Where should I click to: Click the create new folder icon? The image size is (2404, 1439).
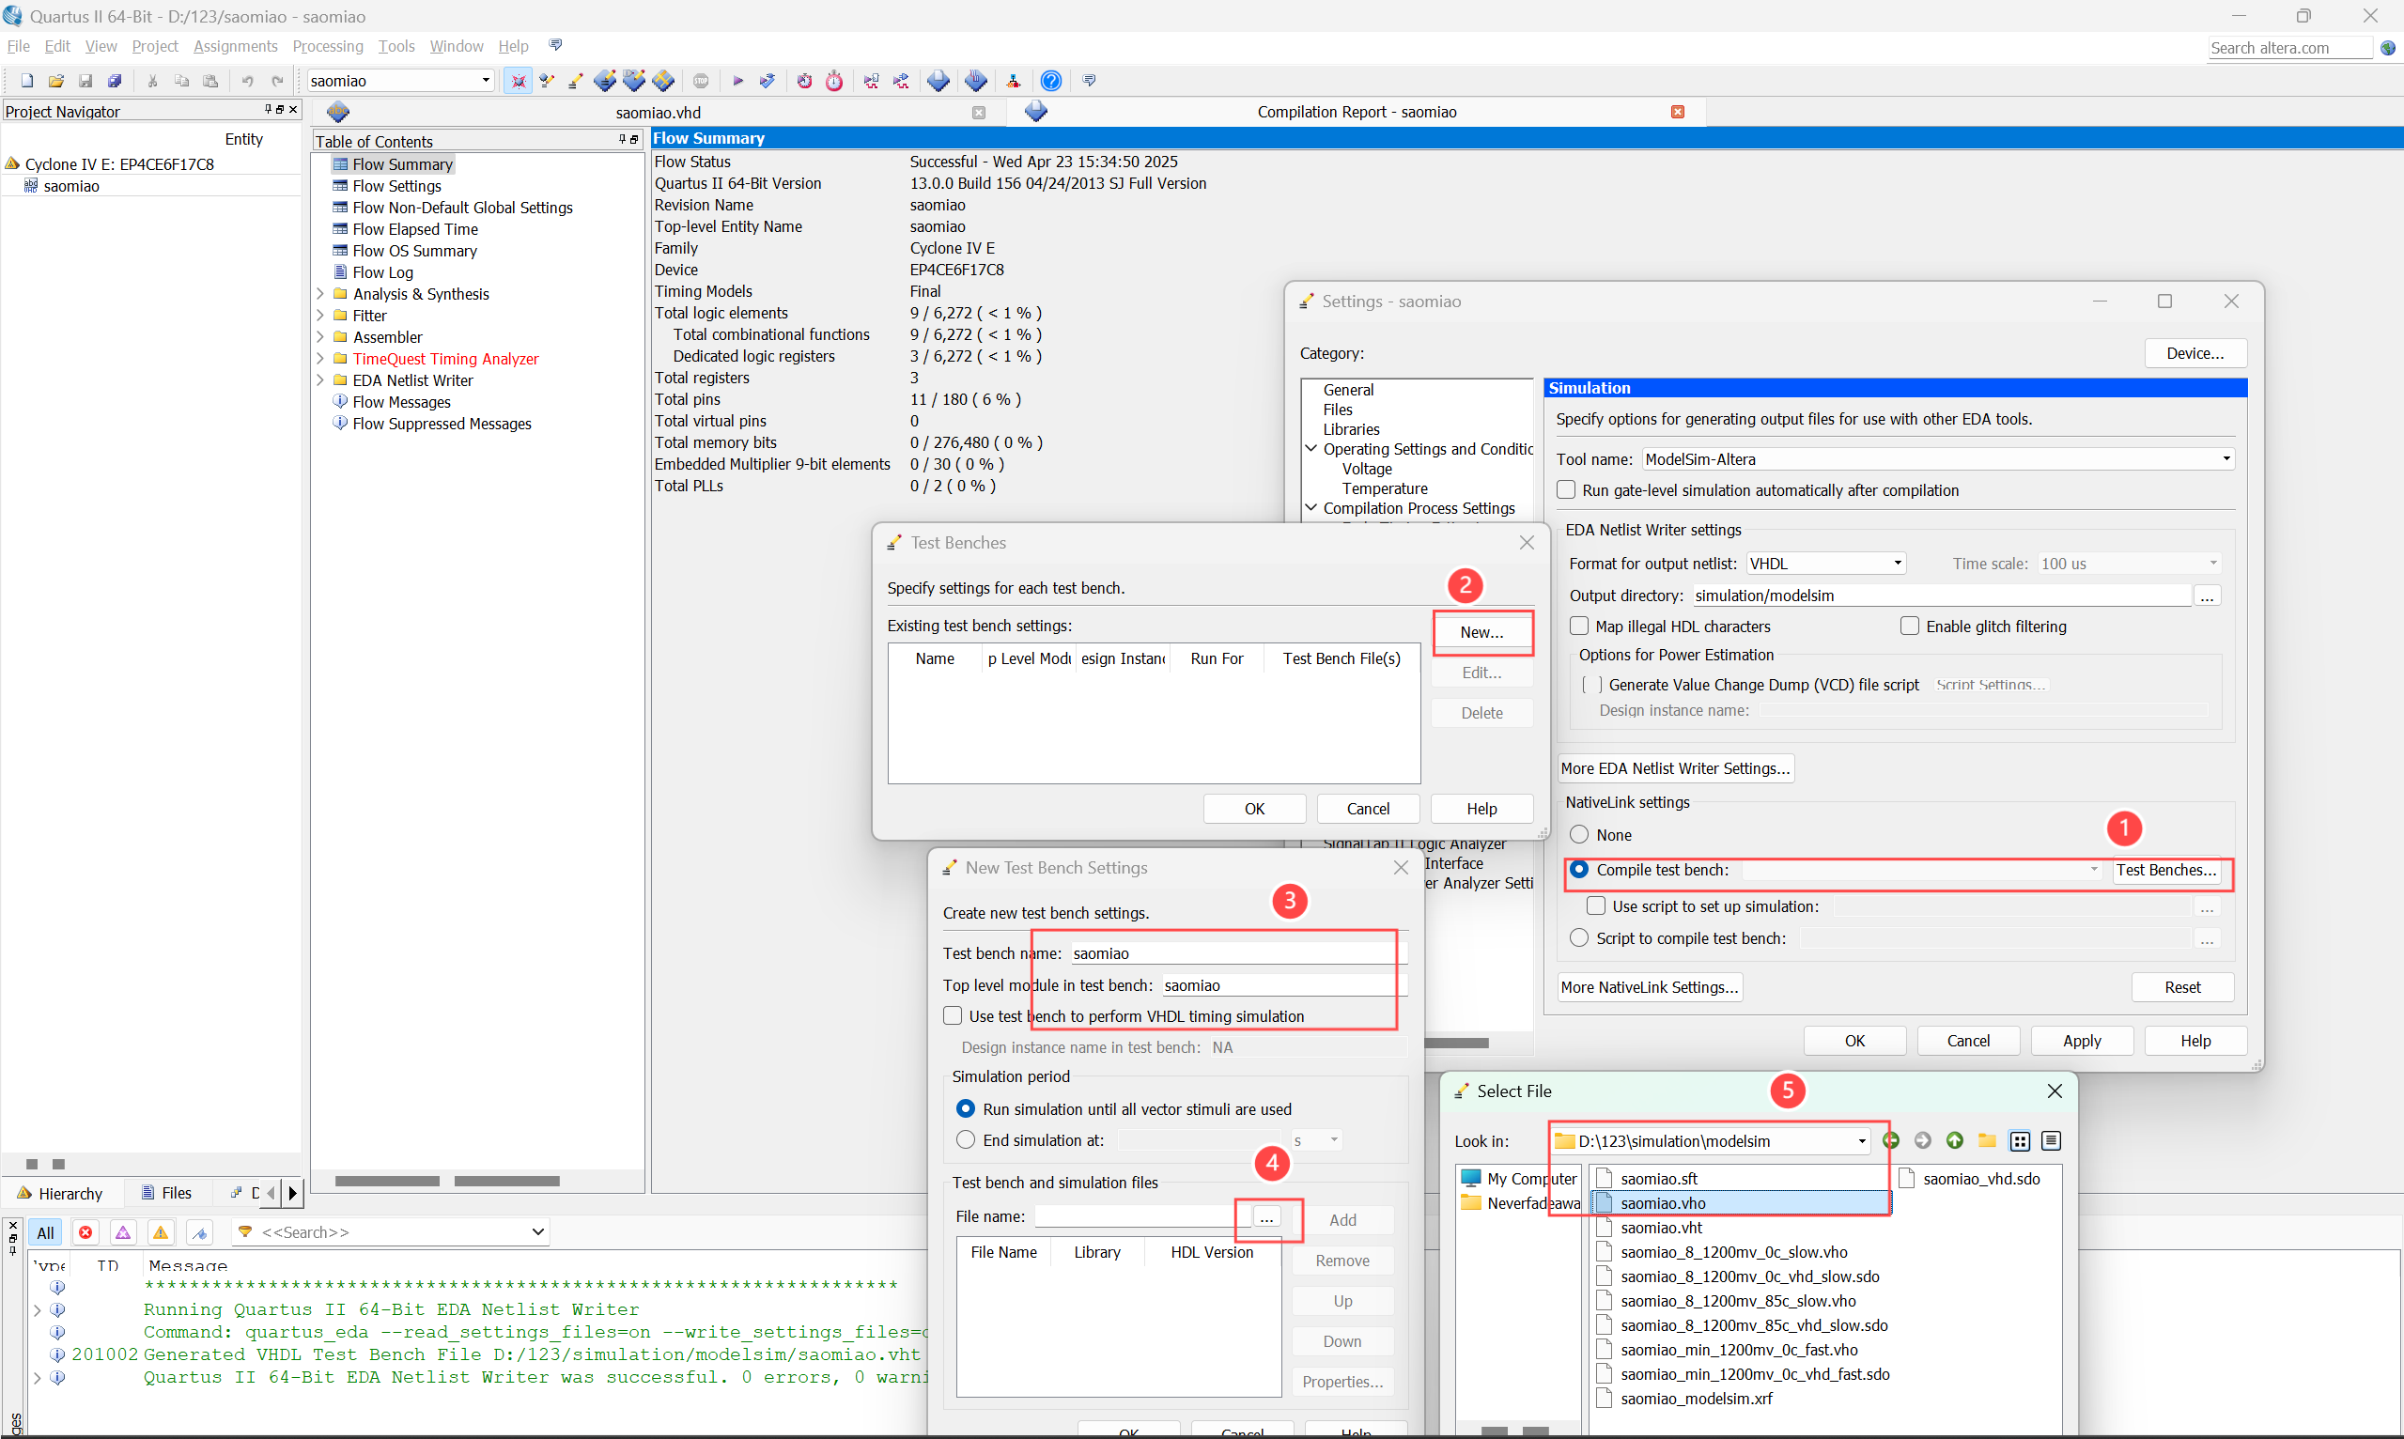1987,1140
